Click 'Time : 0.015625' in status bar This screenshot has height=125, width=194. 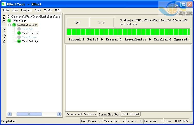(x=176, y=121)
